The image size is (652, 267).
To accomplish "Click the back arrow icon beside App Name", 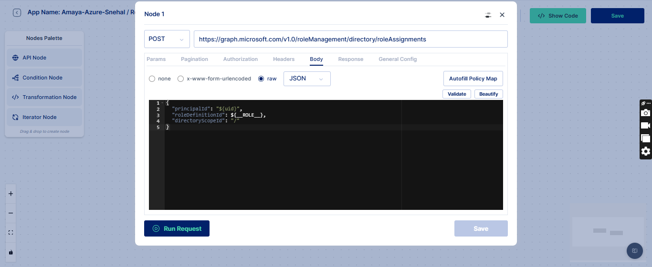I will coord(17,13).
